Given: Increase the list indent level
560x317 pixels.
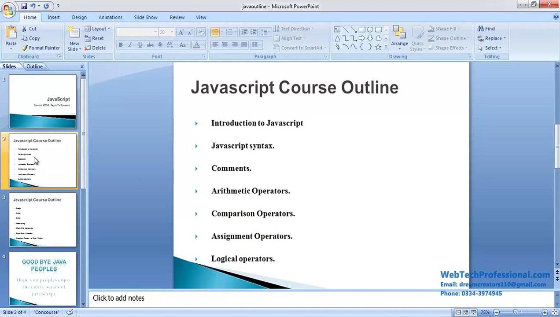Looking at the screenshot, I should point(254,32).
